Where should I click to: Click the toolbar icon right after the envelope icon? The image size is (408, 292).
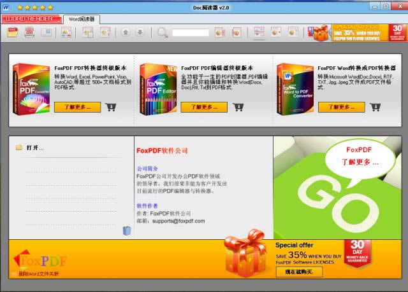(x=66, y=32)
